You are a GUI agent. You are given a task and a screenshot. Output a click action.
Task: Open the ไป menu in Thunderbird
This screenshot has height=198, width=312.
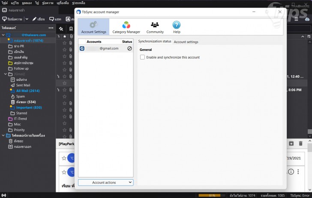point(37,3)
